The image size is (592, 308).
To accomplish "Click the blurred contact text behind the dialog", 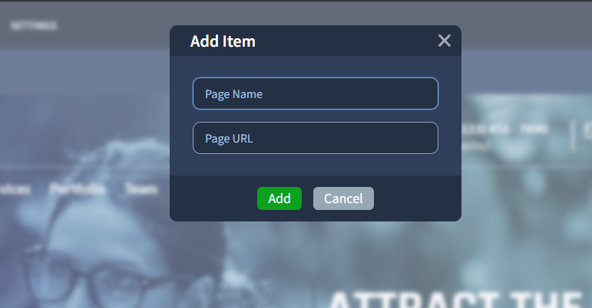I will 504,129.
